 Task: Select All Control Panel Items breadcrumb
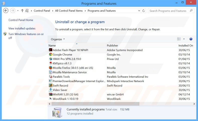[x=69, y=11]
